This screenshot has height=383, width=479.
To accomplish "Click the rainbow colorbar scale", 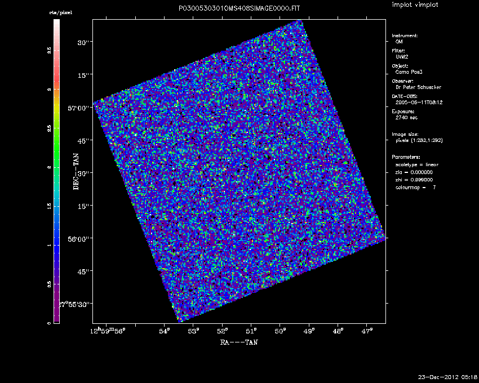I will [56, 171].
